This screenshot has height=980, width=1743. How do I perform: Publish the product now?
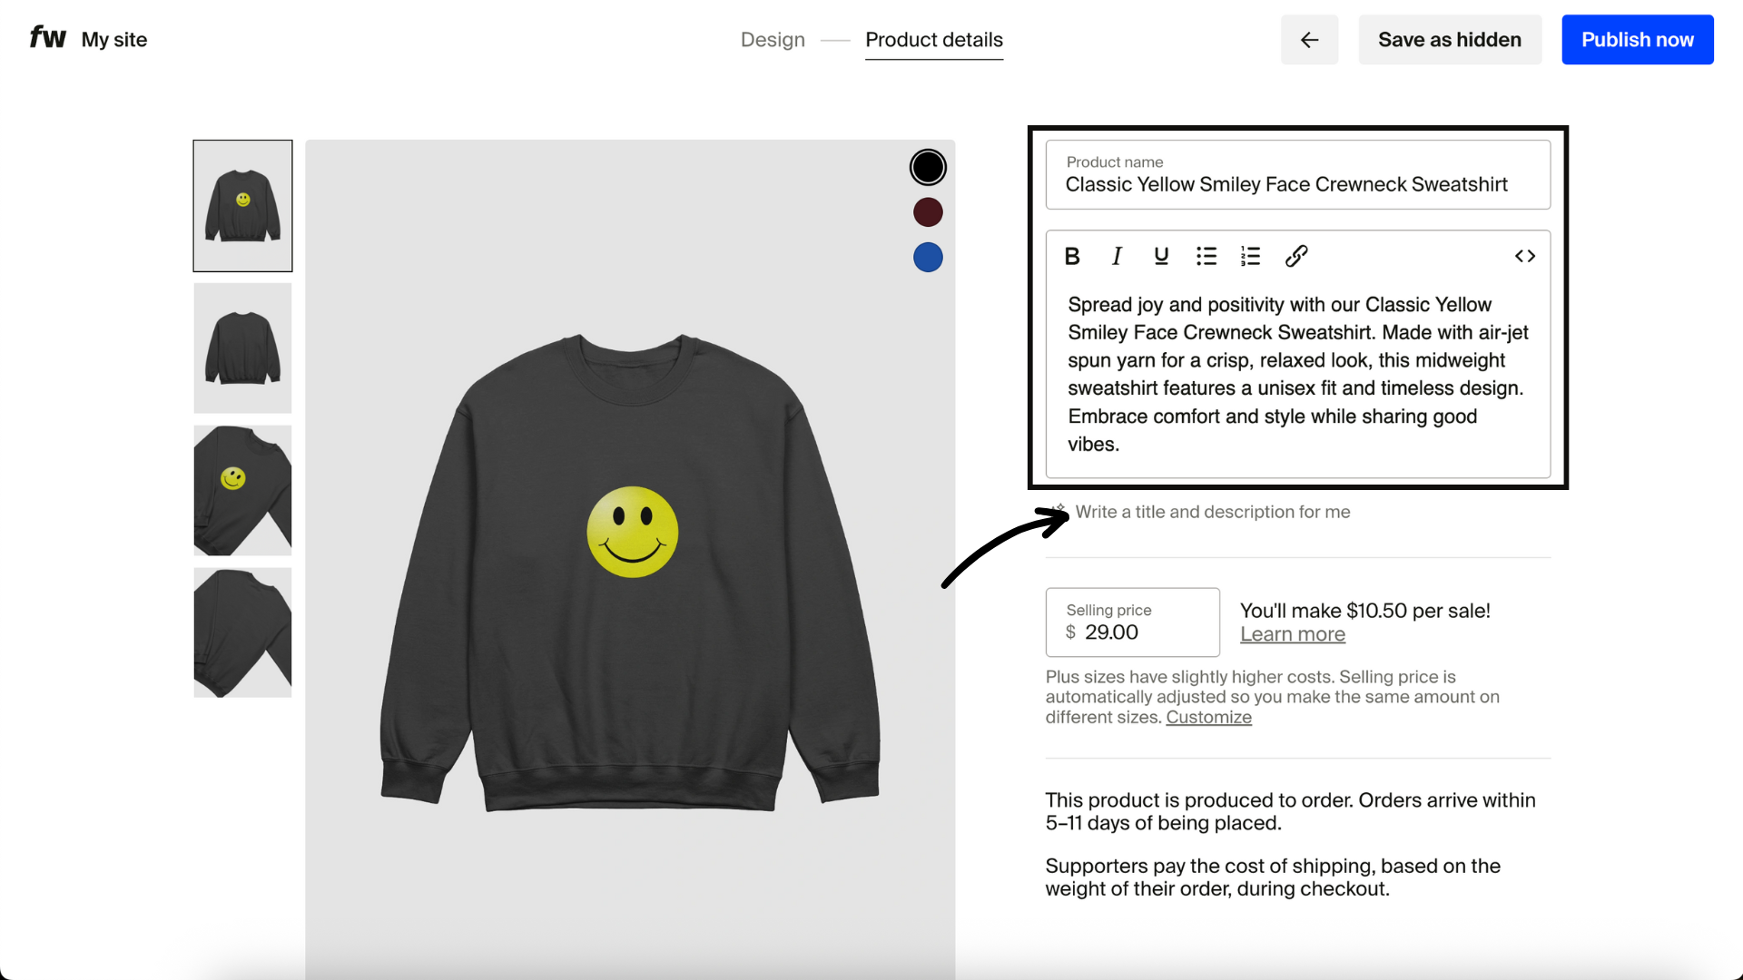click(1638, 40)
